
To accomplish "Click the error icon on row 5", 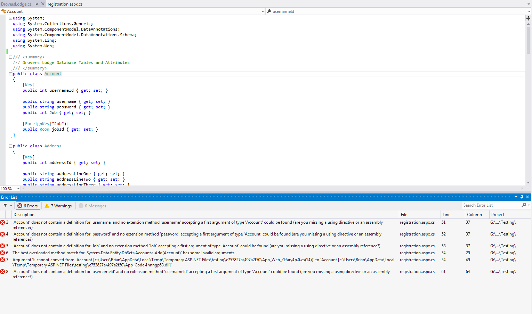I will pos(2,246).
